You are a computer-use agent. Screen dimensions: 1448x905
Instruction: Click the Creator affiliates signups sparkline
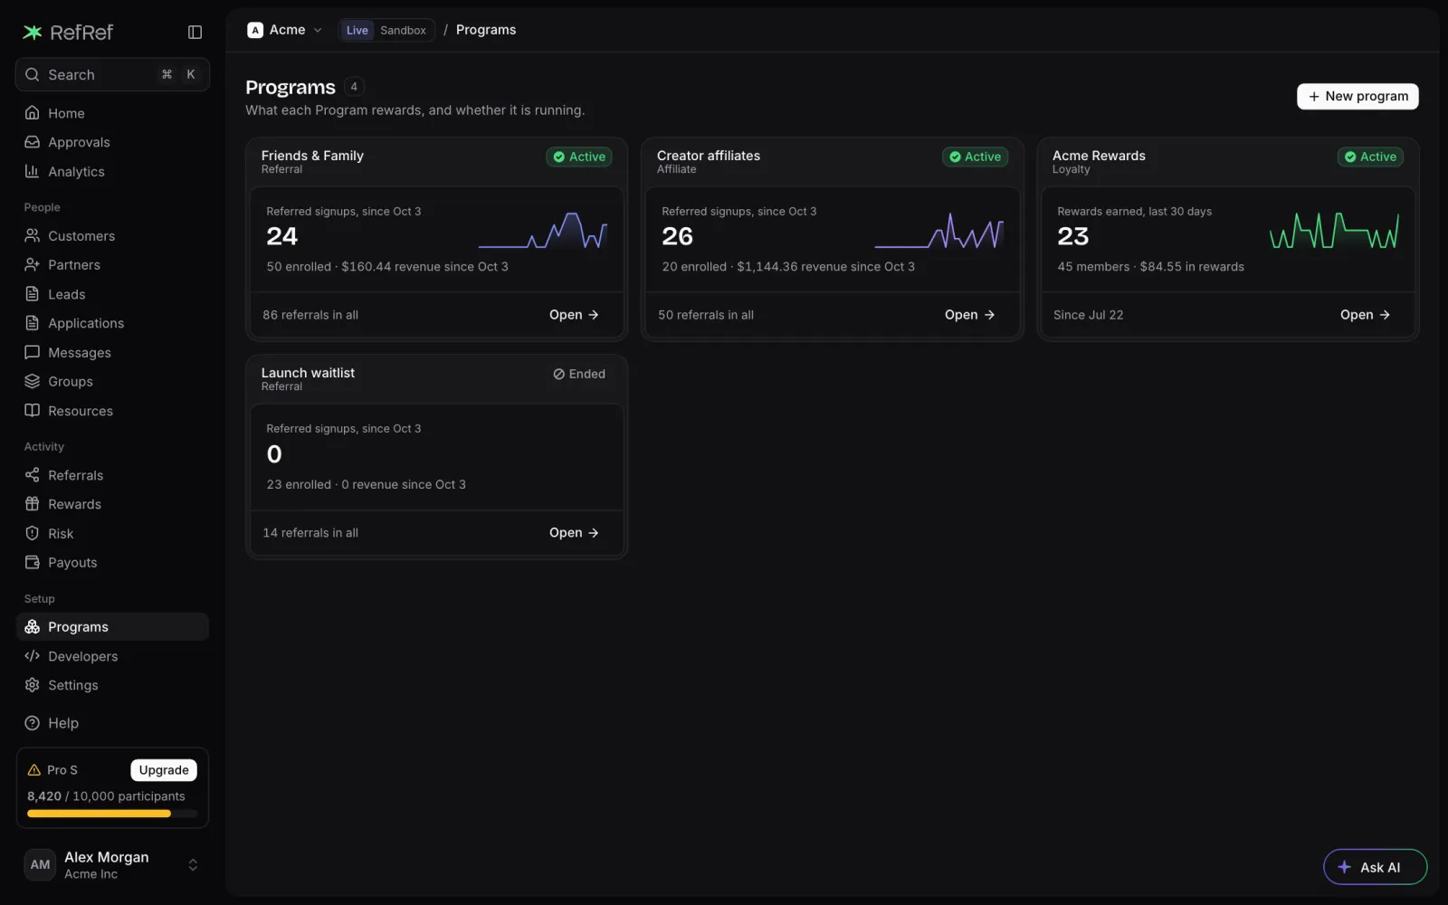[939, 231]
